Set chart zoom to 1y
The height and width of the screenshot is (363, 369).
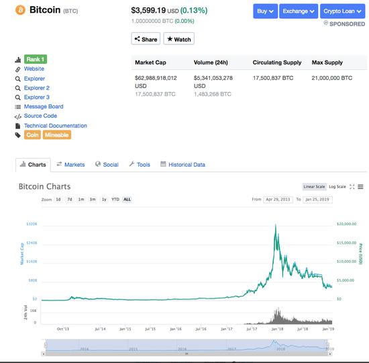[x=104, y=199]
